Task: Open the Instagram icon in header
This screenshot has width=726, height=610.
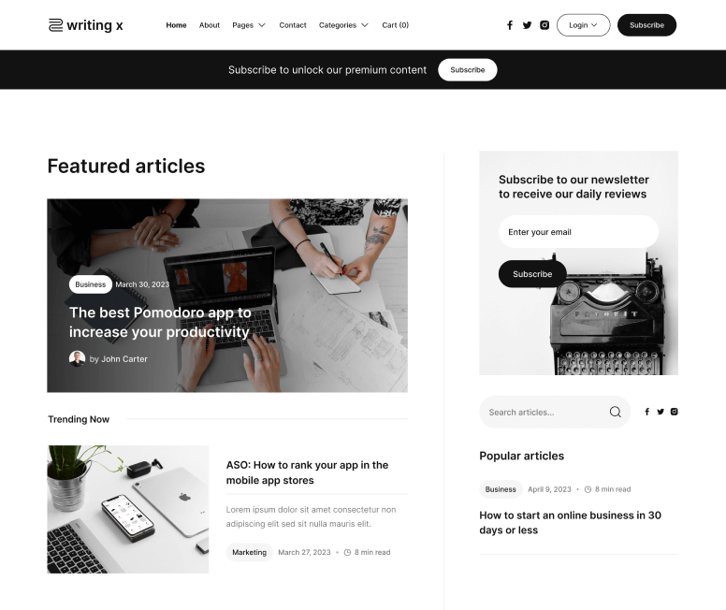Action: [x=544, y=25]
